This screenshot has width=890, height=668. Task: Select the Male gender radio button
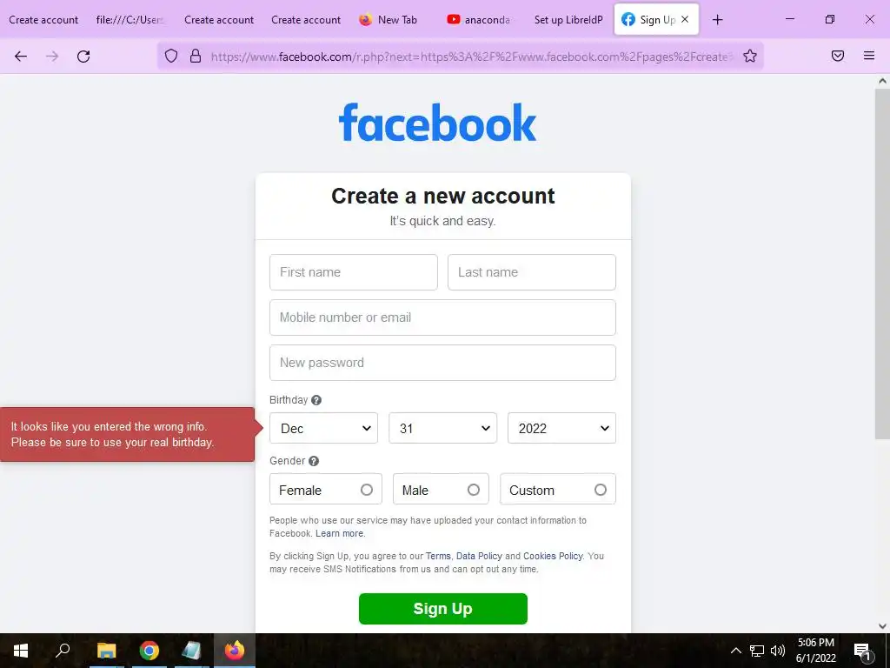coord(474,490)
